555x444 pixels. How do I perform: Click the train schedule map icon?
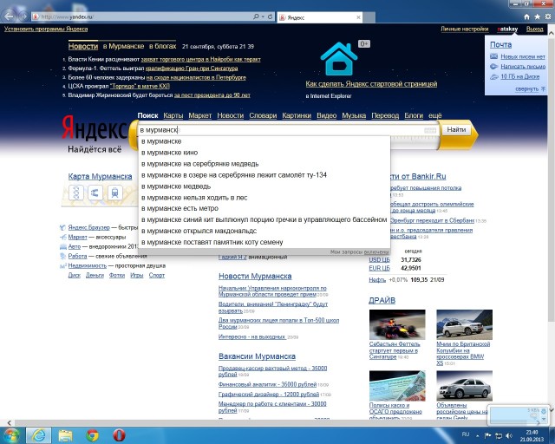click(x=114, y=193)
